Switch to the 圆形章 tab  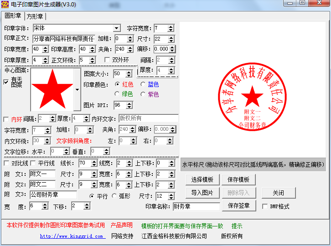click(x=13, y=16)
